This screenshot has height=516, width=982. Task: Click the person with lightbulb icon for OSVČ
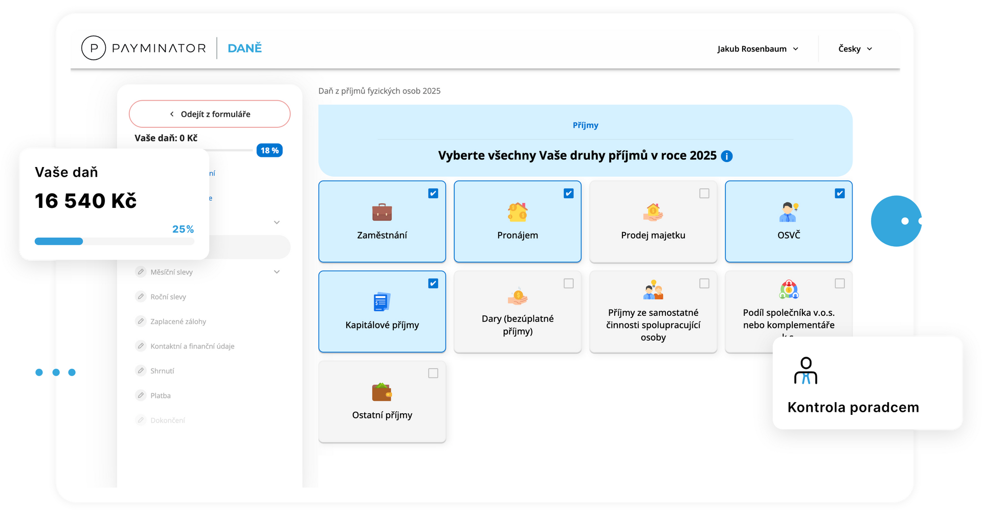(x=789, y=212)
